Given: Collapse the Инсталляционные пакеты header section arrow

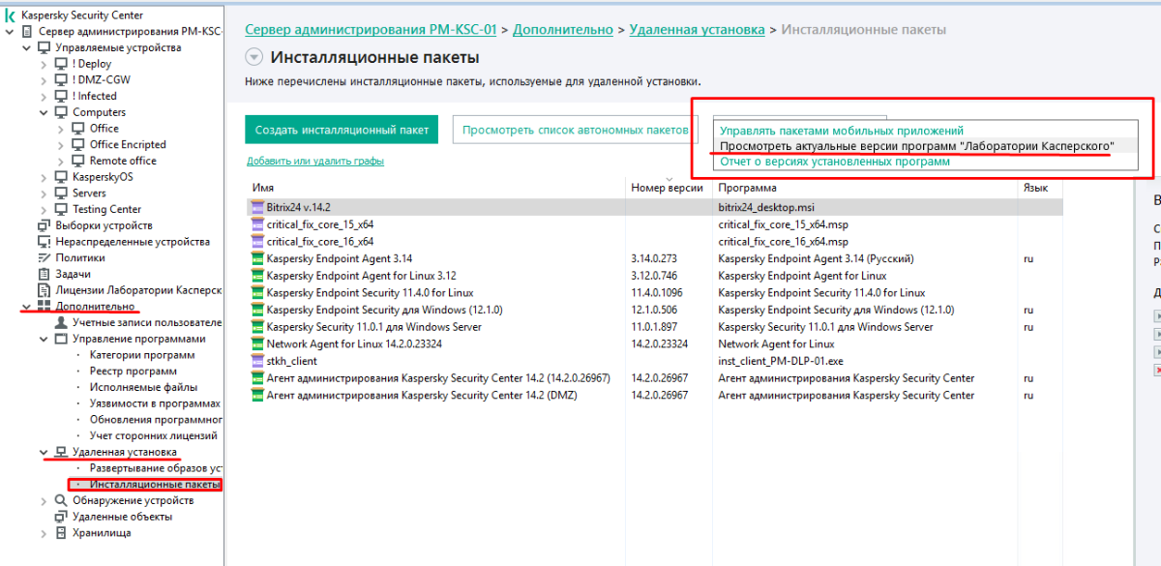Looking at the screenshot, I should coord(254,58).
